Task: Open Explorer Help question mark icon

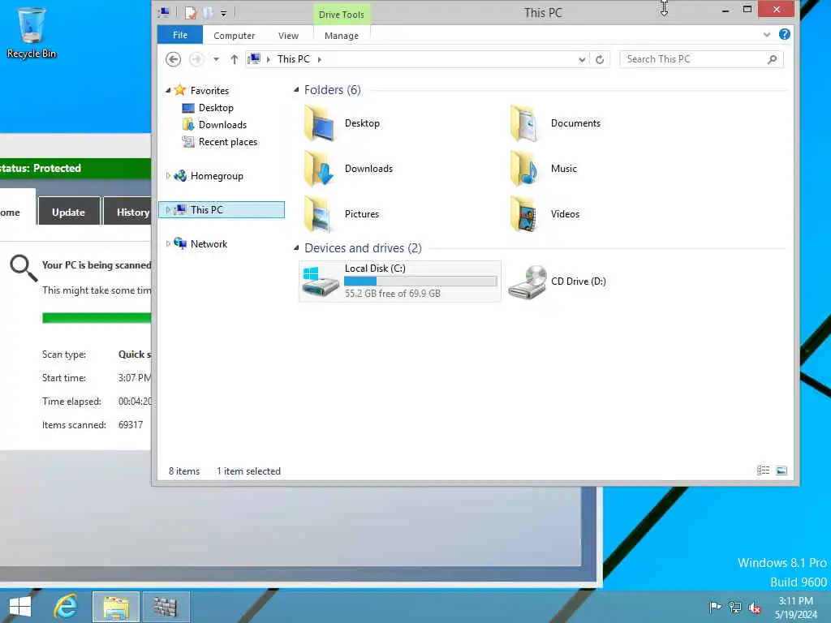Action: coord(785,34)
